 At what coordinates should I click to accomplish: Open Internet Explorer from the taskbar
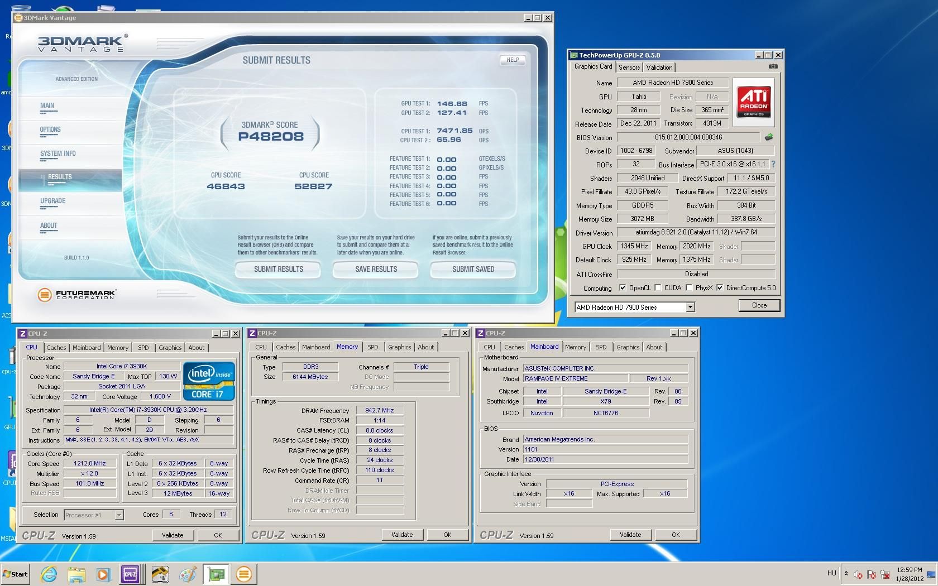[x=49, y=574]
